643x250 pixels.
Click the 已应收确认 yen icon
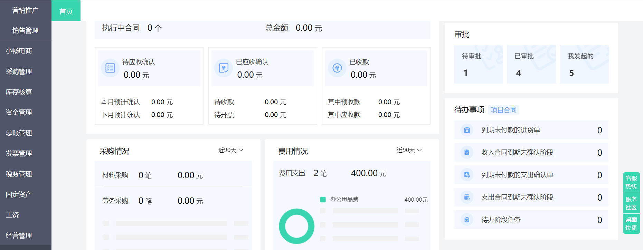pyautogui.click(x=224, y=68)
